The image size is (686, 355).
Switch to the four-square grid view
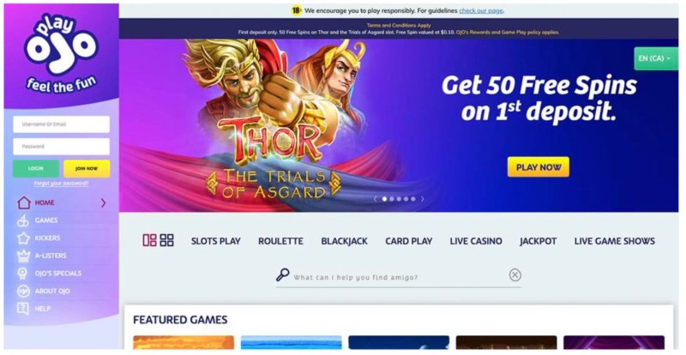pos(166,240)
